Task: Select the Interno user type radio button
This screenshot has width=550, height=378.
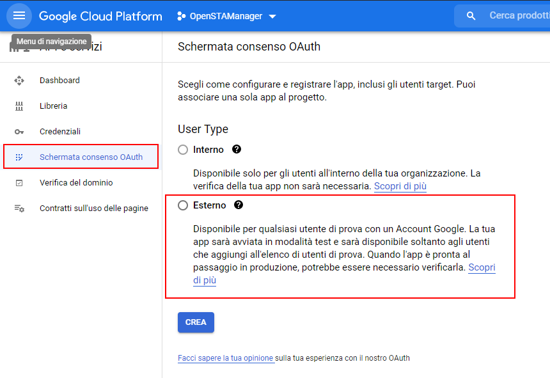Action: [184, 150]
